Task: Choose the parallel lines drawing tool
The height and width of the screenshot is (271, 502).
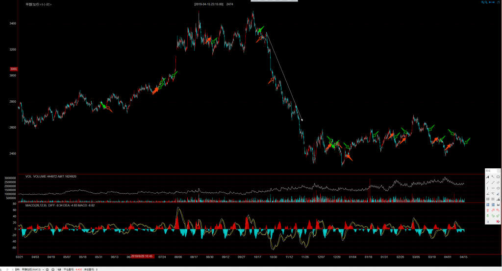Action: click(498, 182)
